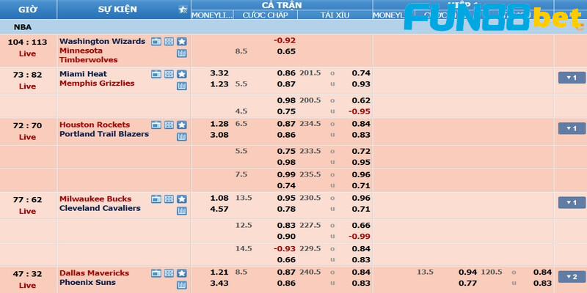
Task: Favorite the Miami Heat match star
Action: (181, 74)
